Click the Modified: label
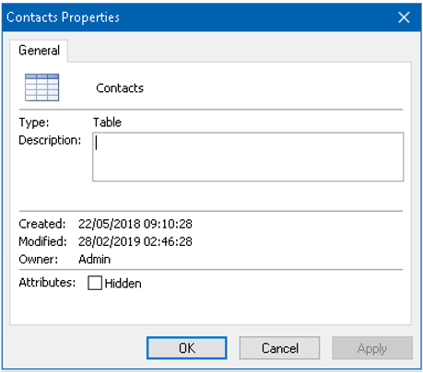This screenshot has height=373, width=423. [42, 241]
